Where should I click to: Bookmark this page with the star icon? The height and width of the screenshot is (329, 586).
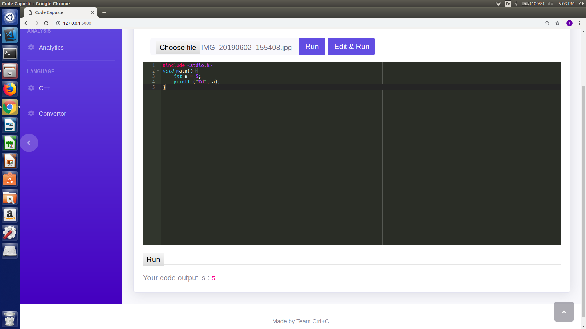tap(557, 23)
